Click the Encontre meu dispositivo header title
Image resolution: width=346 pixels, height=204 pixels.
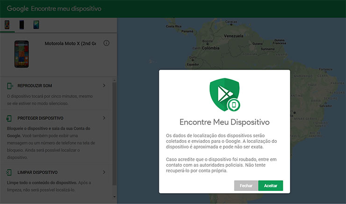click(x=66, y=8)
